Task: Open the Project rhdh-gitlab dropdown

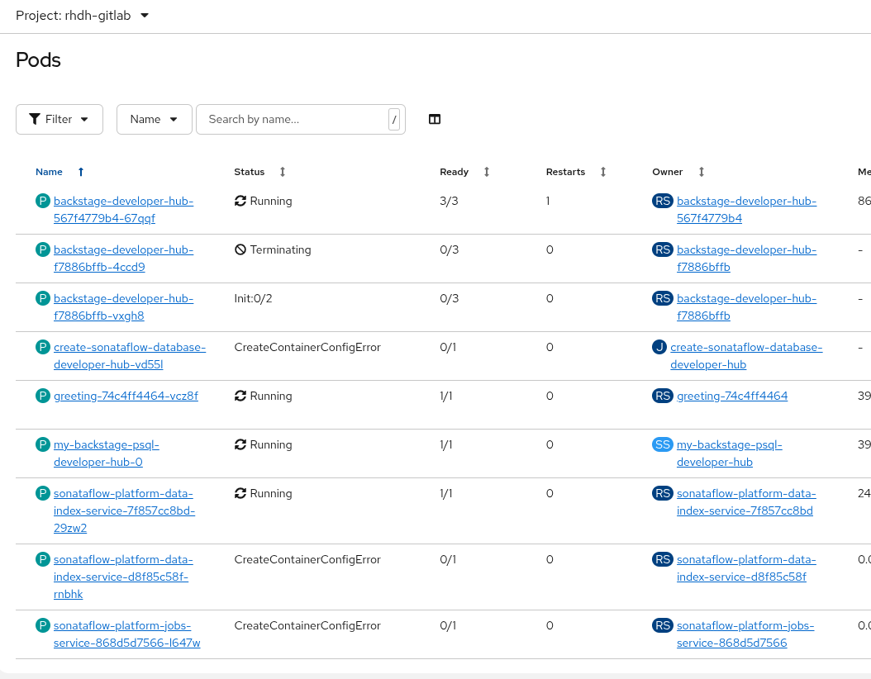Action: pos(83,16)
